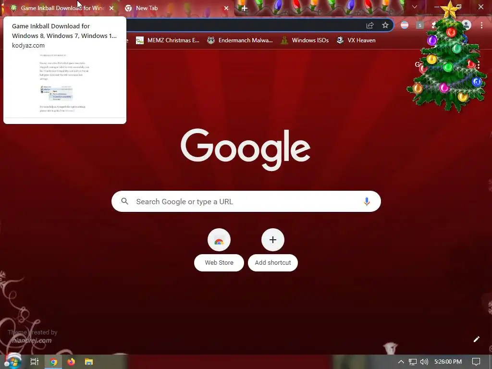This screenshot has height=369, width=492.
Task: Open the MEMZ Christmas bookmark
Action: (x=168, y=40)
